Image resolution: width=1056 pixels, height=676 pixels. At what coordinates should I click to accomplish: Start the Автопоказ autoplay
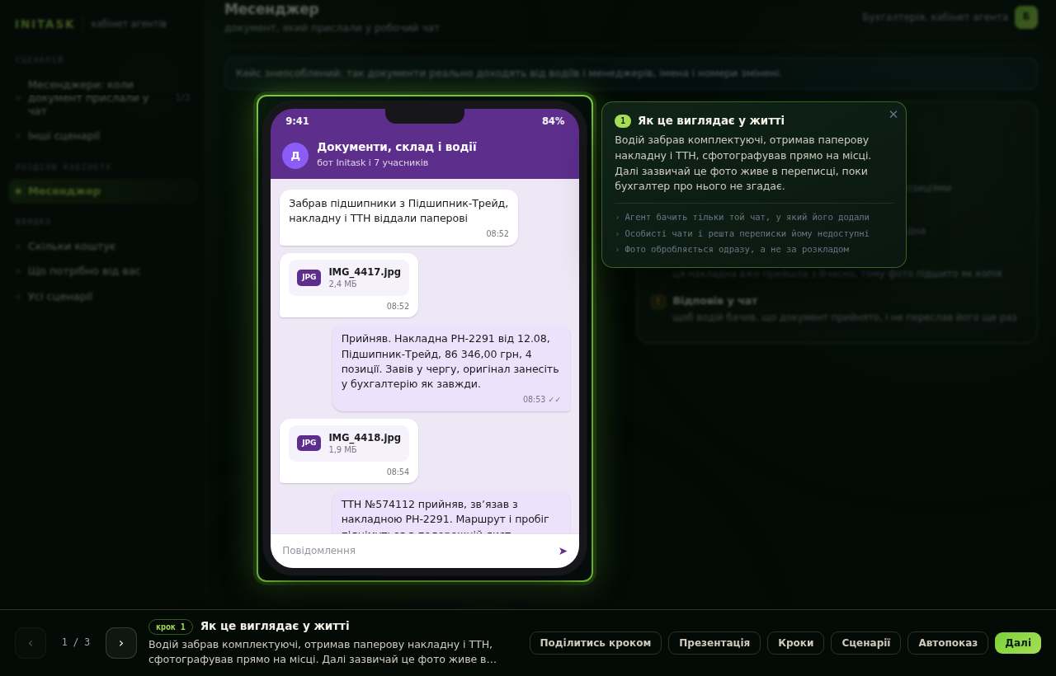pos(948,643)
